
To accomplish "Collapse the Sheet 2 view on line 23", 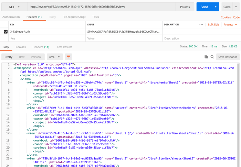I will click(11, 158).
